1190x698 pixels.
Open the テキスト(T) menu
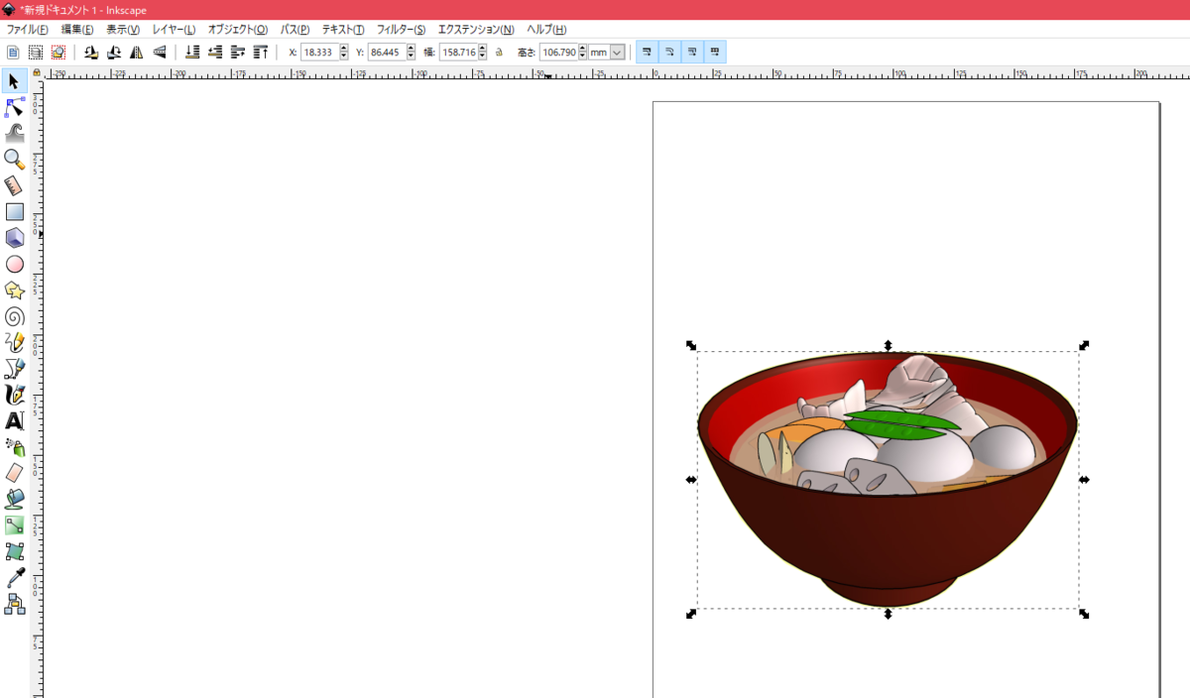343,30
